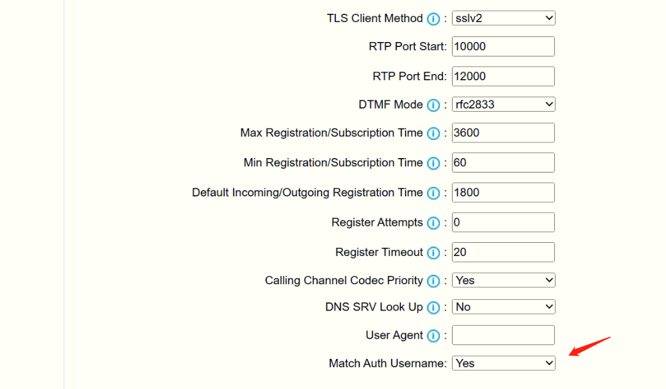Open the Match Auth Username dropdown
Screen dimensions: 666x389
click(503, 363)
